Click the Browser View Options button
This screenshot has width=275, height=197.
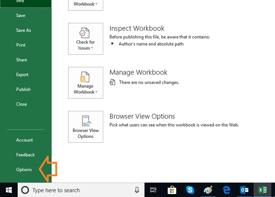tap(86, 127)
